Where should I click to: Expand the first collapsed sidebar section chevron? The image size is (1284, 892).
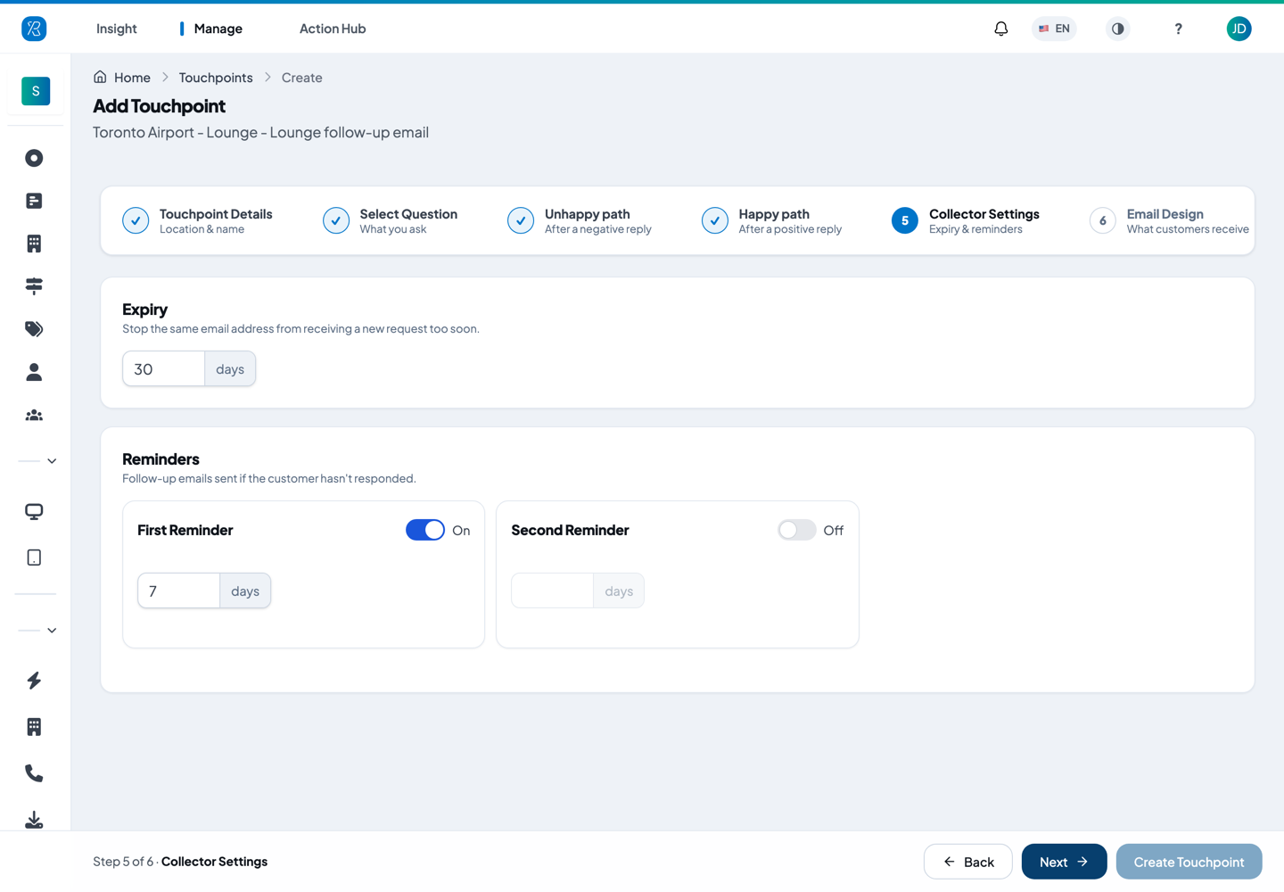pyautogui.click(x=52, y=461)
